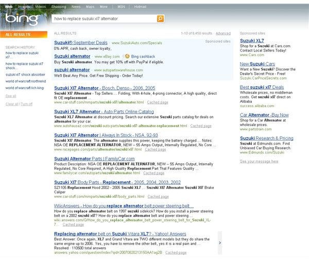Open the Shopping tab
Screen dimensions: 309x259
[59, 7]
